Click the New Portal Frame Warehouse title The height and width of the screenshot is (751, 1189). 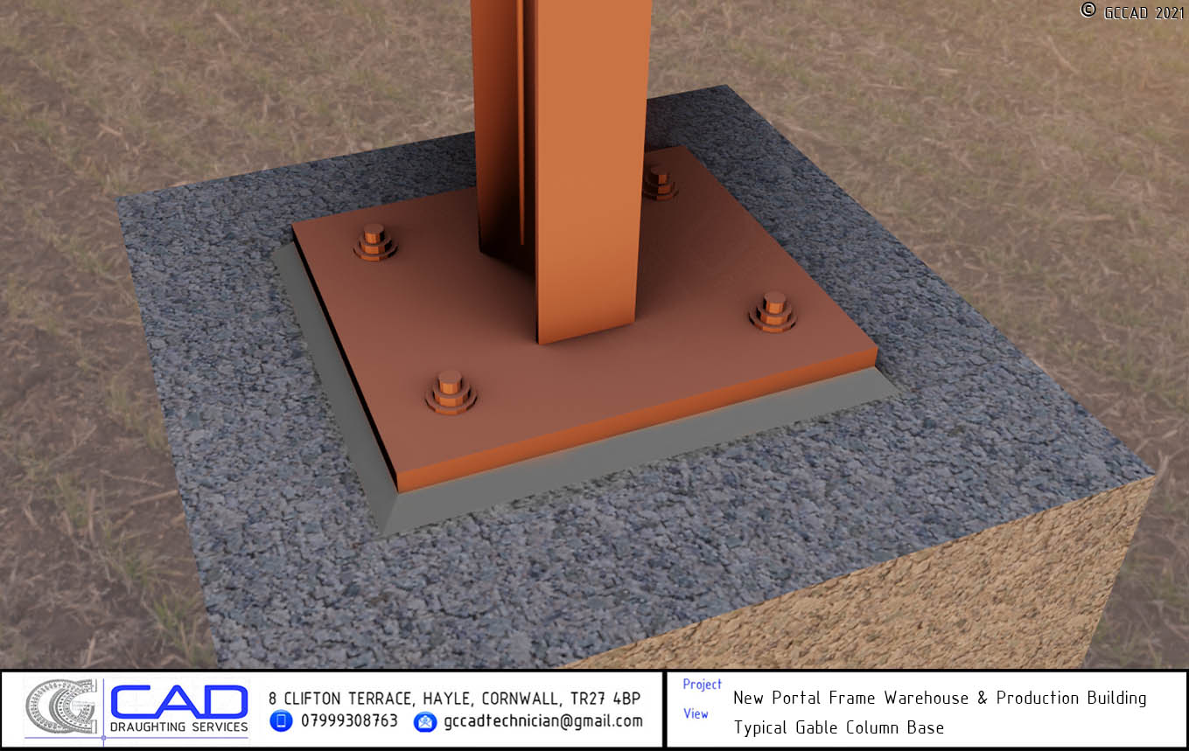coord(940,698)
